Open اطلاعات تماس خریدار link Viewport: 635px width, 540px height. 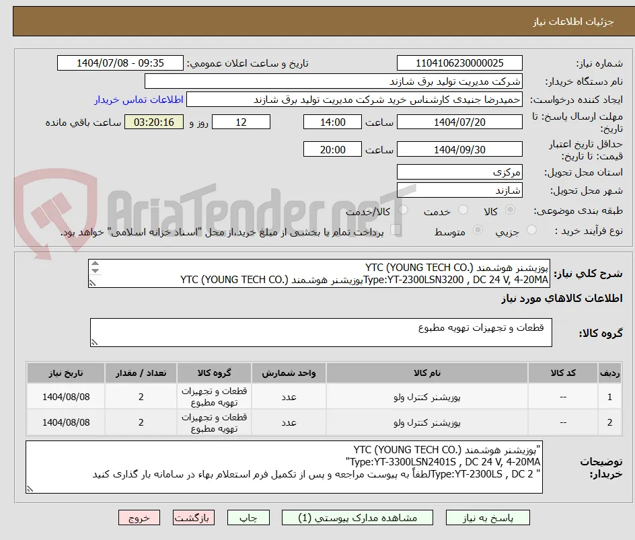coord(139,100)
